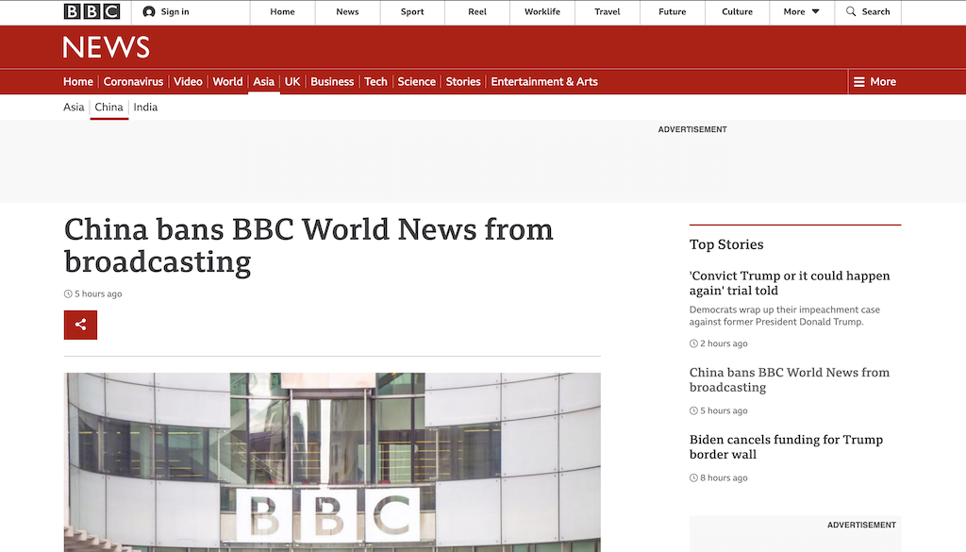Screen dimensions: 966x552
Task: Click the BBC logo in top bar
Action: pos(92,11)
